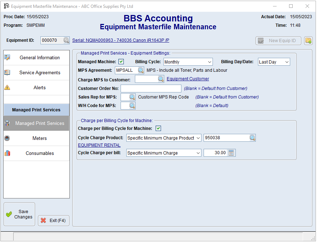The width and height of the screenshot is (317, 242).
Task: Click the Equipment ID lookup magnifier icon
Action: tap(66, 41)
